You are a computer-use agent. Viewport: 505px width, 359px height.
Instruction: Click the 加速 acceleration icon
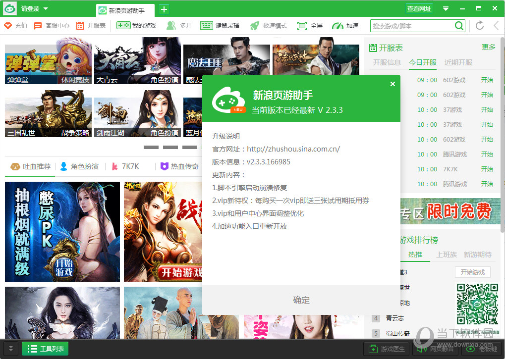[x=345, y=26]
